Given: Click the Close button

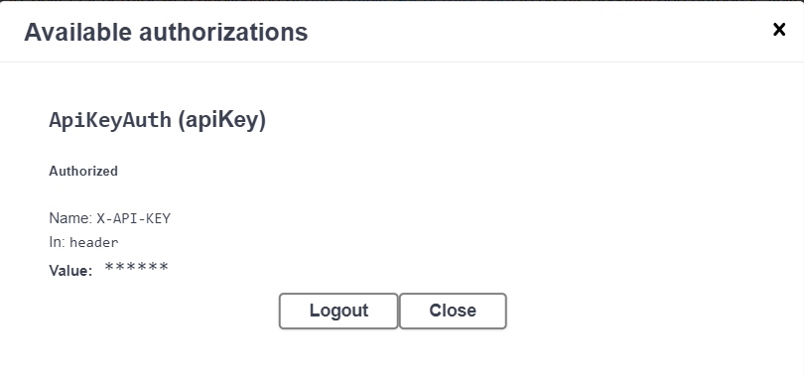Looking at the screenshot, I should coord(453,311).
